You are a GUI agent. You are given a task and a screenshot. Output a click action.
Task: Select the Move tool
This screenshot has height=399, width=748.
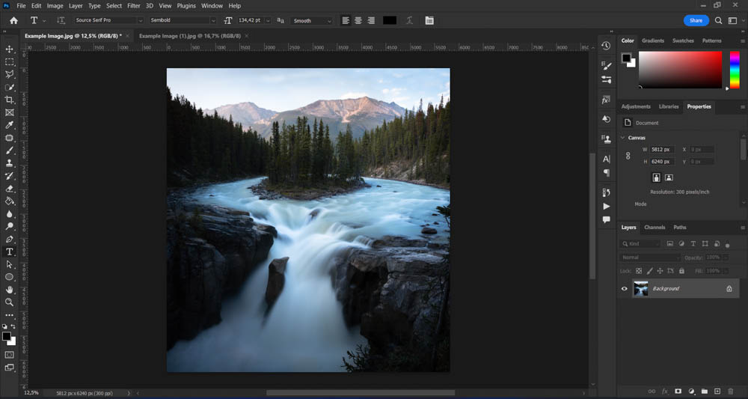[10, 49]
